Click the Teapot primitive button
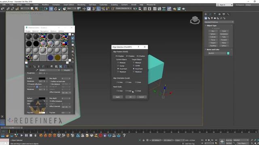Screen dimensions: 259x145 click(x=213, y=43)
